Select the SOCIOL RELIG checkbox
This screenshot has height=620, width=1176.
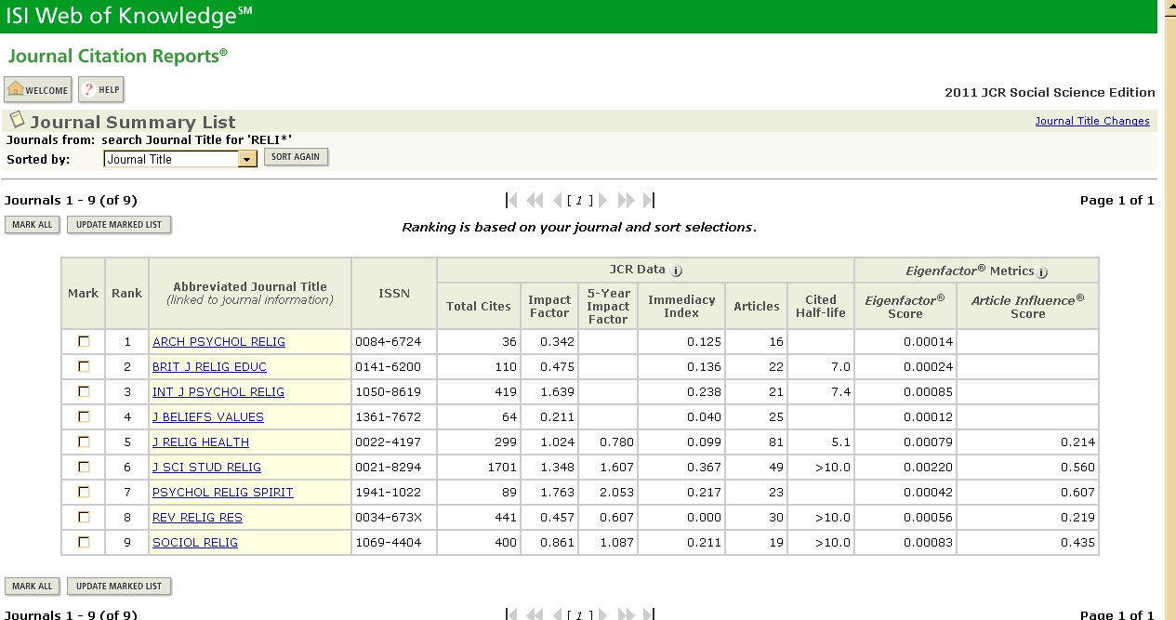pyautogui.click(x=84, y=543)
